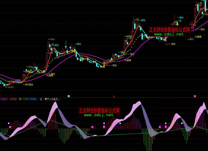Click the 买入加仓 signal label
208x151 pixels.
tap(28, 85)
